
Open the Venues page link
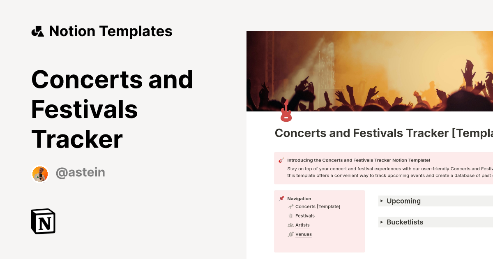[303, 234]
